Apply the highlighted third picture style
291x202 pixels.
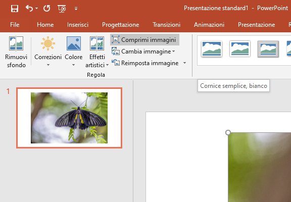[268, 49]
